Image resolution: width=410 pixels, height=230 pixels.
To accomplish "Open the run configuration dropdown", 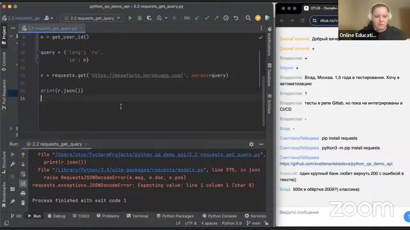I will click(92, 18).
